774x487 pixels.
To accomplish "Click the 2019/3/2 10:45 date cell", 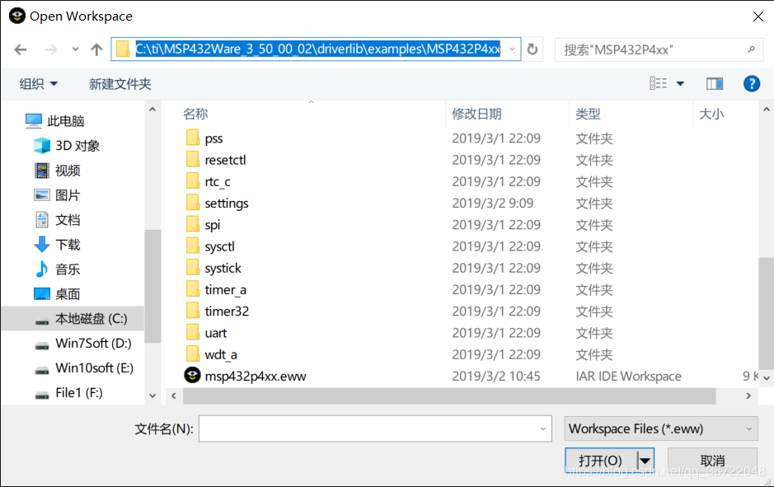I will pos(496,377).
